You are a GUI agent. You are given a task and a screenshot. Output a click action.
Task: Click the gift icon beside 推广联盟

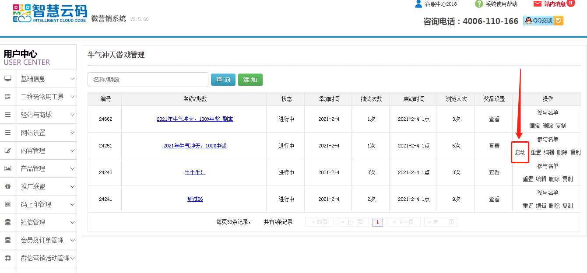point(8,186)
